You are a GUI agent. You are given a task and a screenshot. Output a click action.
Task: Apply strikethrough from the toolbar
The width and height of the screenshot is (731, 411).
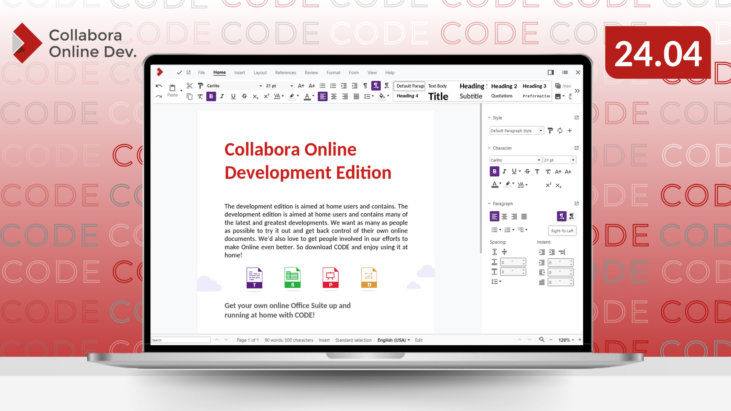[244, 97]
